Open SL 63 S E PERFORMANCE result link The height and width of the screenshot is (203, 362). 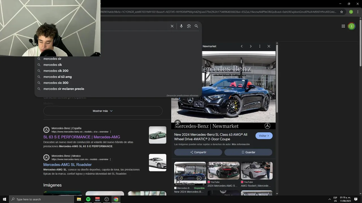tap(82, 137)
